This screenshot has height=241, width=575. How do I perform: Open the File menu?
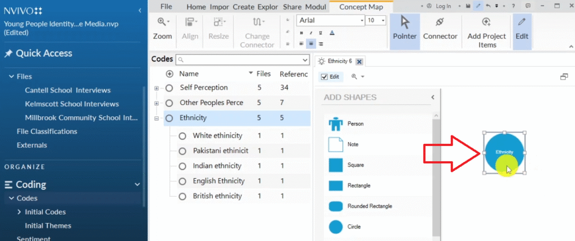pos(166,7)
